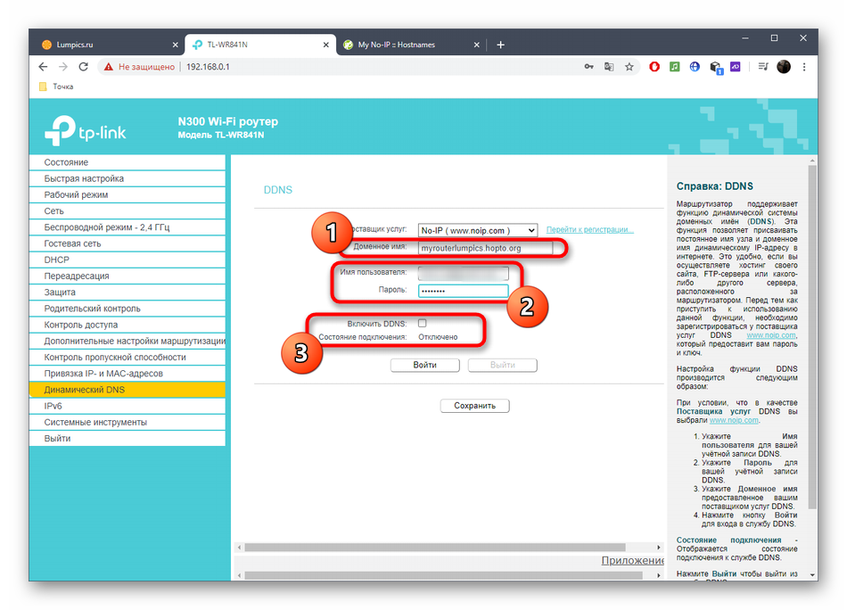Bookmark this page with the star icon
Screen dimensions: 847x610
point(629,67)
